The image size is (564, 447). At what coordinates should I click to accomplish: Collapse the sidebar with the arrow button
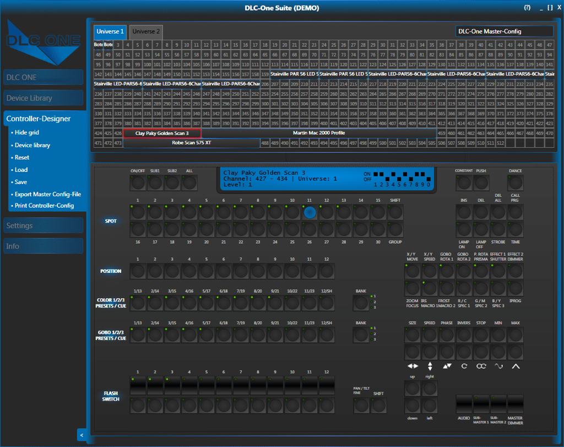pyautogui.click(x=82, y=435)
